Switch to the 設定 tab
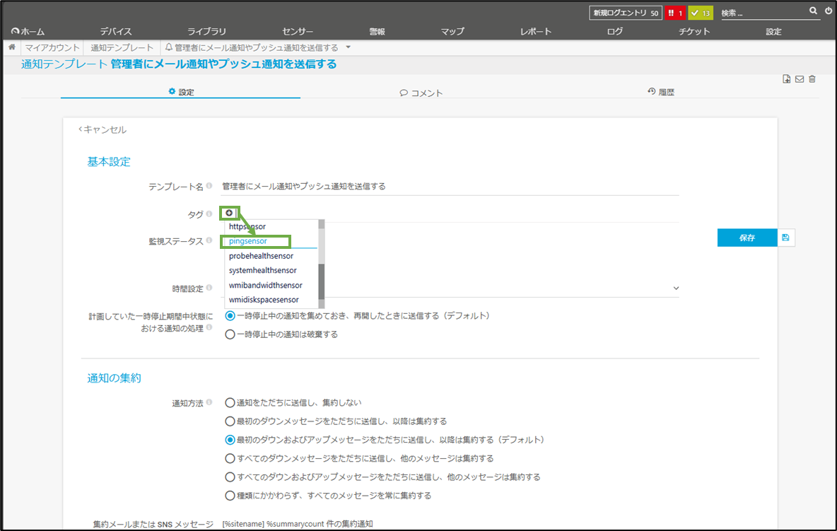The height and width of the screenshot is (531, 837). [181, 92]
